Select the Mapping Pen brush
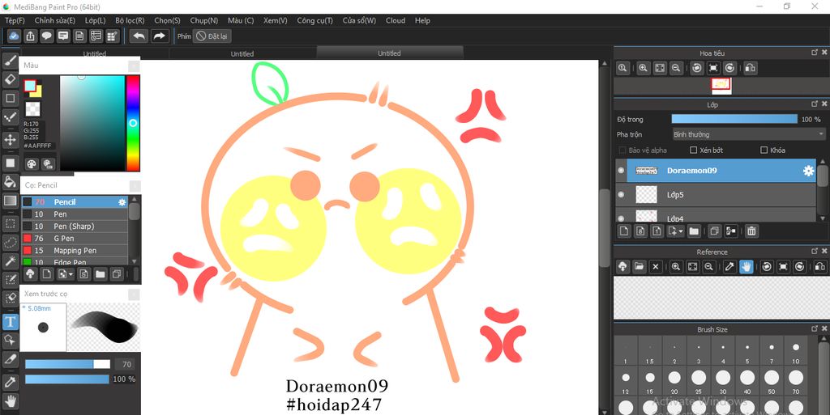830x415 pixels. point(75,250)
